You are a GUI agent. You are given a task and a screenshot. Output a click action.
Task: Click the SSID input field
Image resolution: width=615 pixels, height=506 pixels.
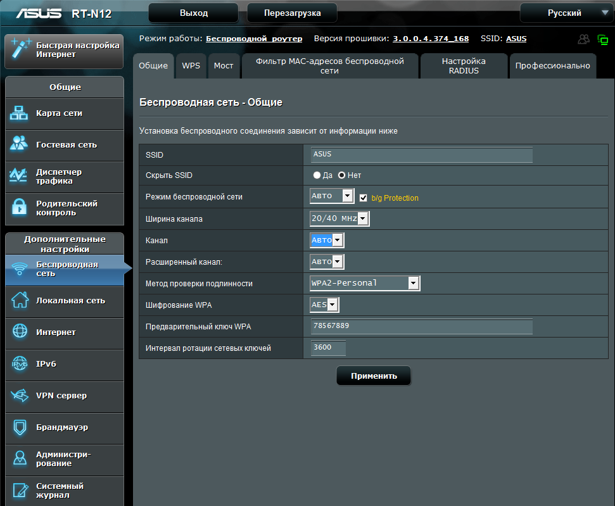coord(422,155)
